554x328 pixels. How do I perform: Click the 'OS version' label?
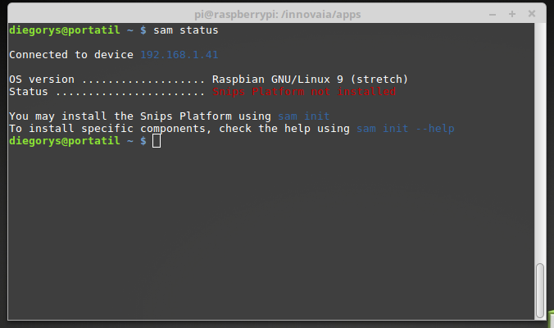[41, 80]
